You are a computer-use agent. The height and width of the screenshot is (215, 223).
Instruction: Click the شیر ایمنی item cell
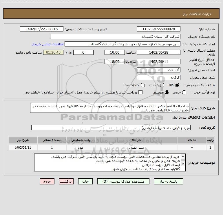136,147
